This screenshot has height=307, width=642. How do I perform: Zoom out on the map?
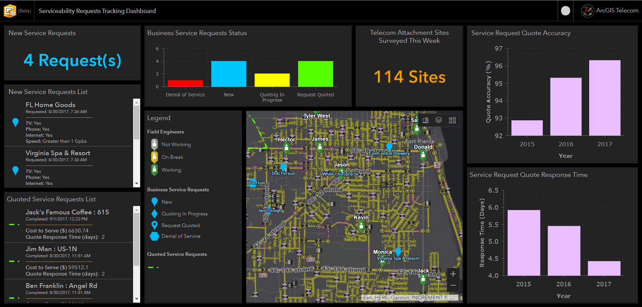coord(453,285)
